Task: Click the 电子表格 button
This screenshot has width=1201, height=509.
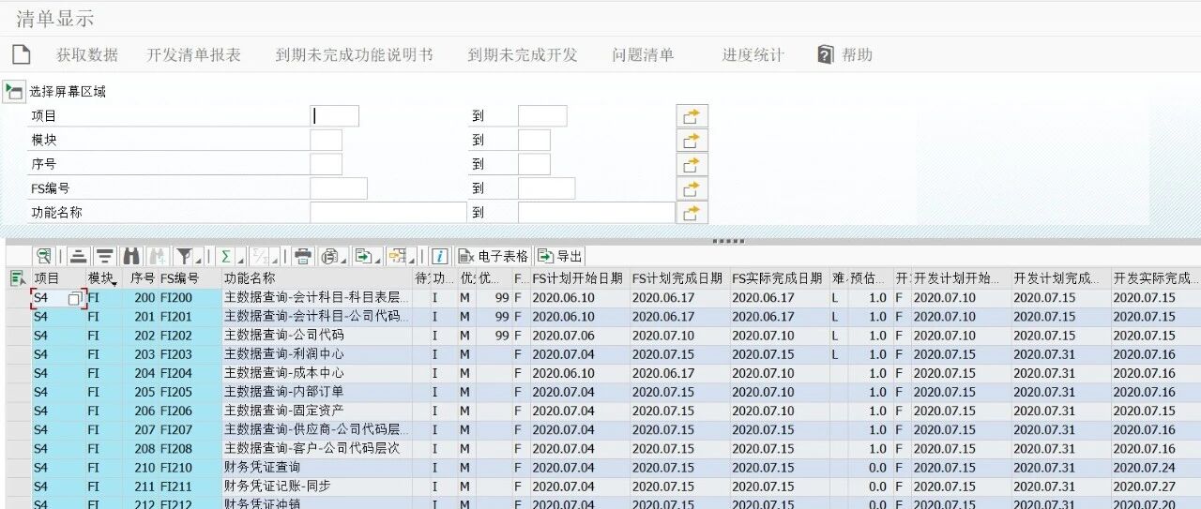Action: (x=494, y=256)
